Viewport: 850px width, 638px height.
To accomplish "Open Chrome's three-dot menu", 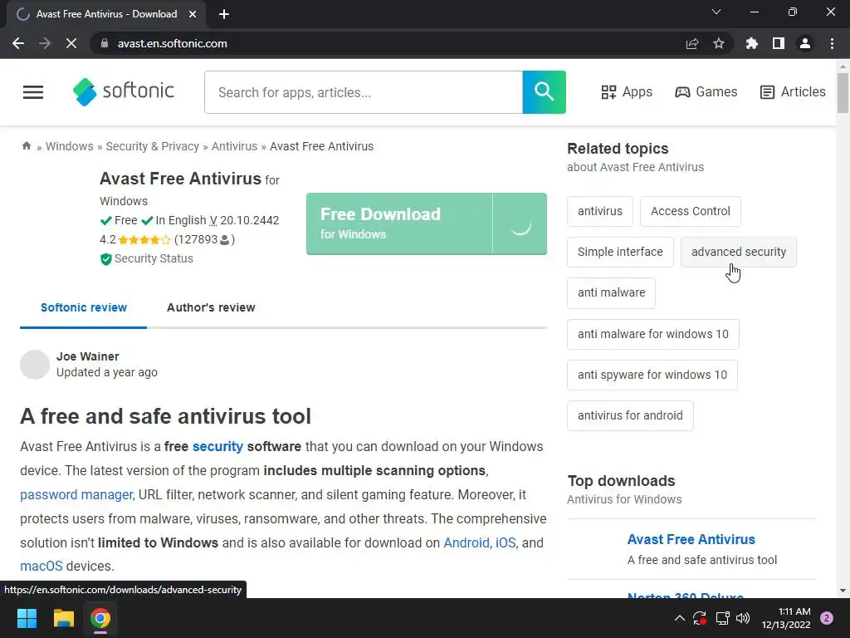I will click(832, 43).
